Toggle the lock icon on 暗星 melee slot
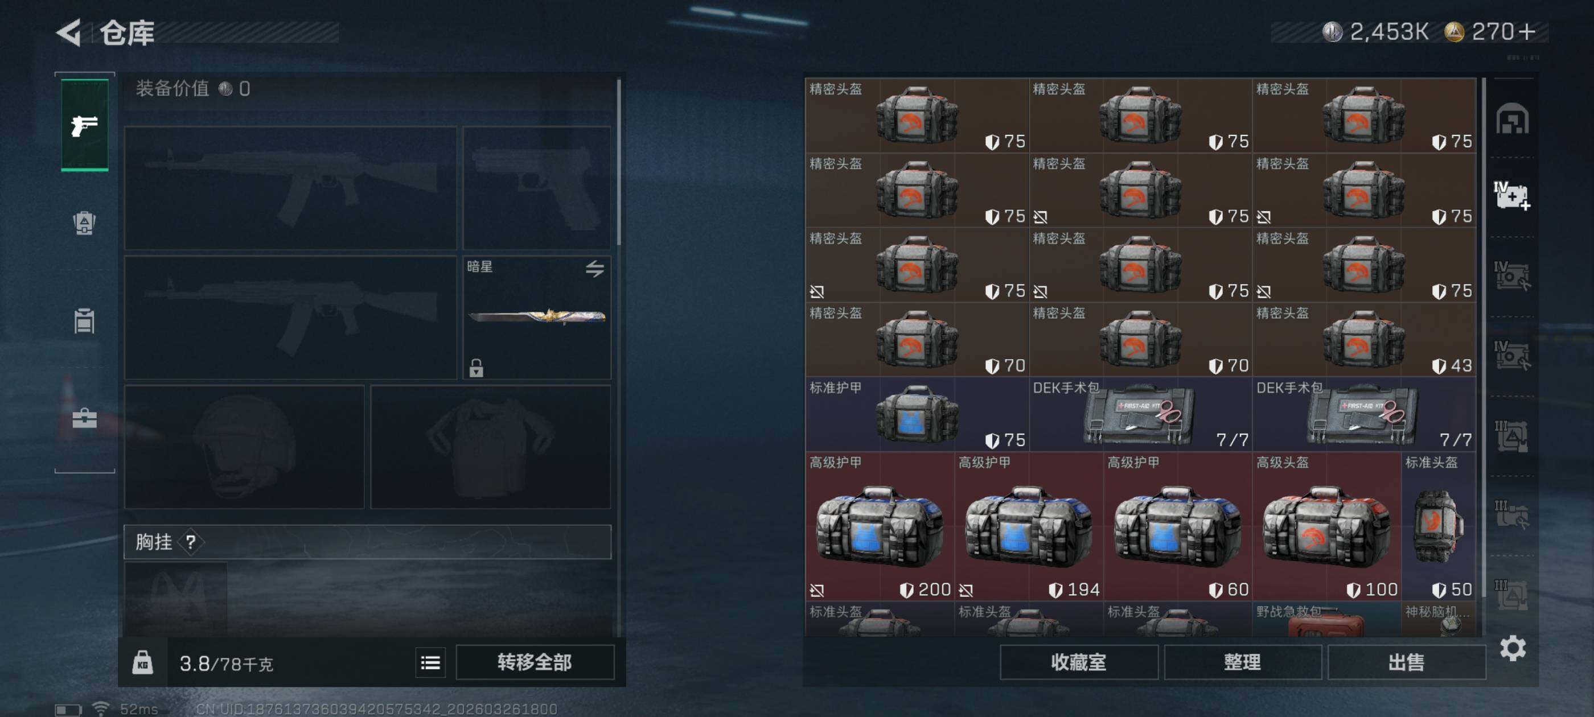Image resolution: width=1594 pixels, height=717 pixels. pyautogui.click(x=476, y=368)
